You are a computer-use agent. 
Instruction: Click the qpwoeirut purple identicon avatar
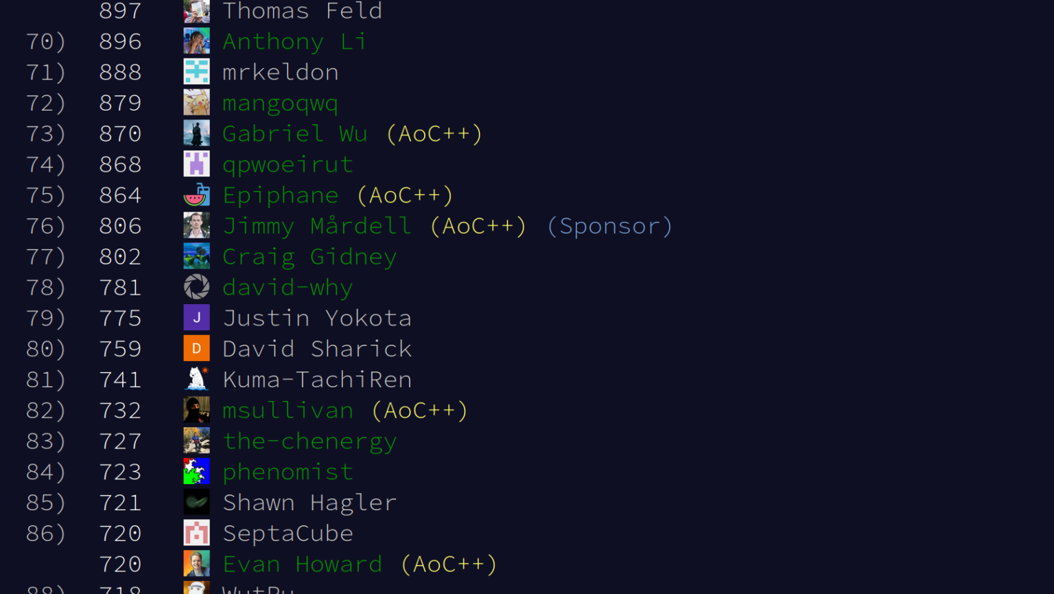pos(196,164)
